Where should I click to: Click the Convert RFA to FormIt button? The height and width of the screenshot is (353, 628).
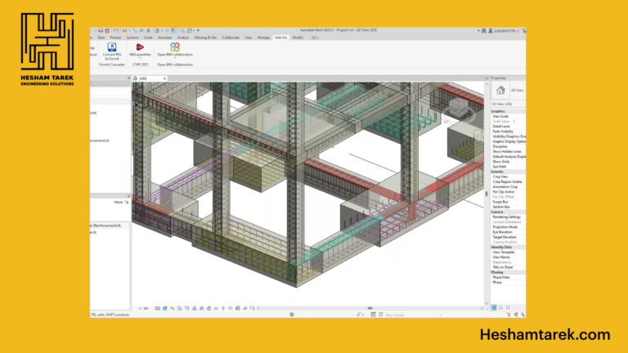coord(112,51)
